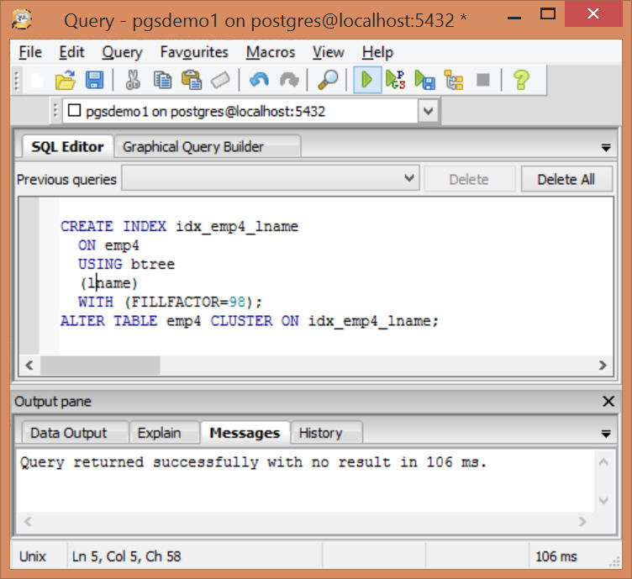The height and width of the screenshot is (579, 632).
Task: Switch to the Data Output tab
Action: (x=75, y=433)
